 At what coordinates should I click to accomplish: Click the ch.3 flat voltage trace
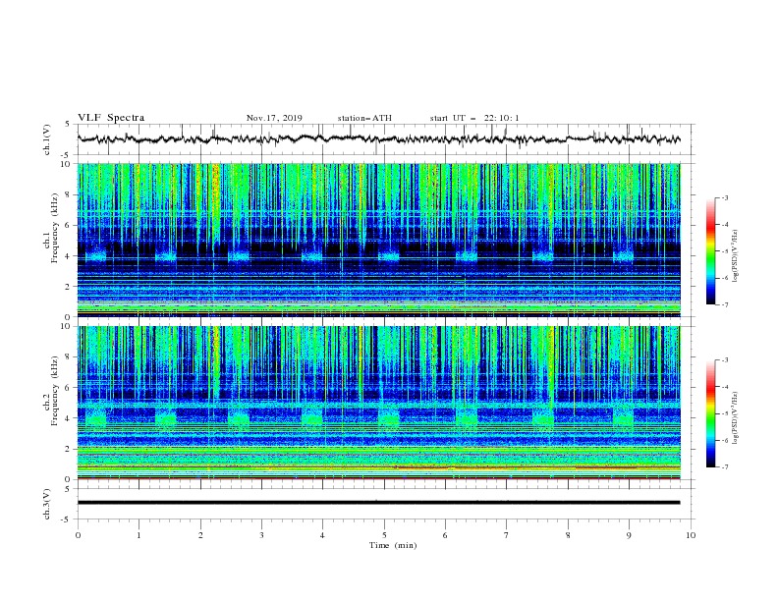click(378, 503)
